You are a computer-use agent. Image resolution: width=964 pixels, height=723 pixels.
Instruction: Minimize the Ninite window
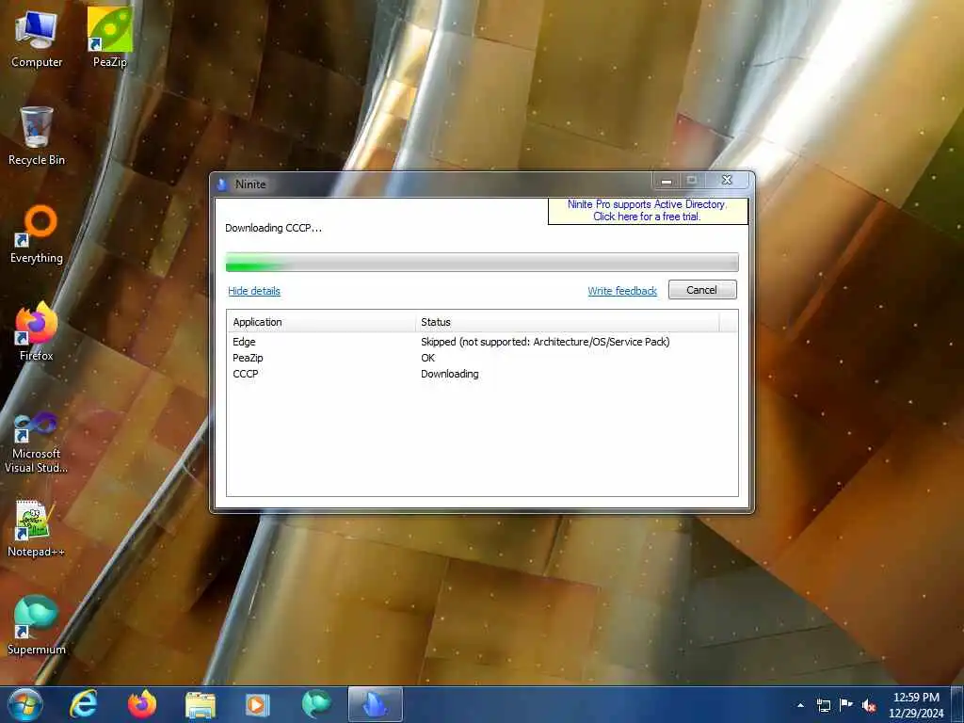point(666,181)
